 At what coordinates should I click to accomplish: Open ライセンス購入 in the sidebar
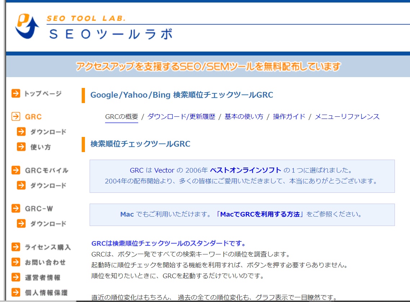tap(48, 247)
